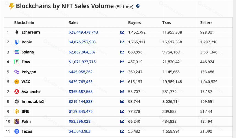Open the Ethereum sales chart icon

pos(122,32)
